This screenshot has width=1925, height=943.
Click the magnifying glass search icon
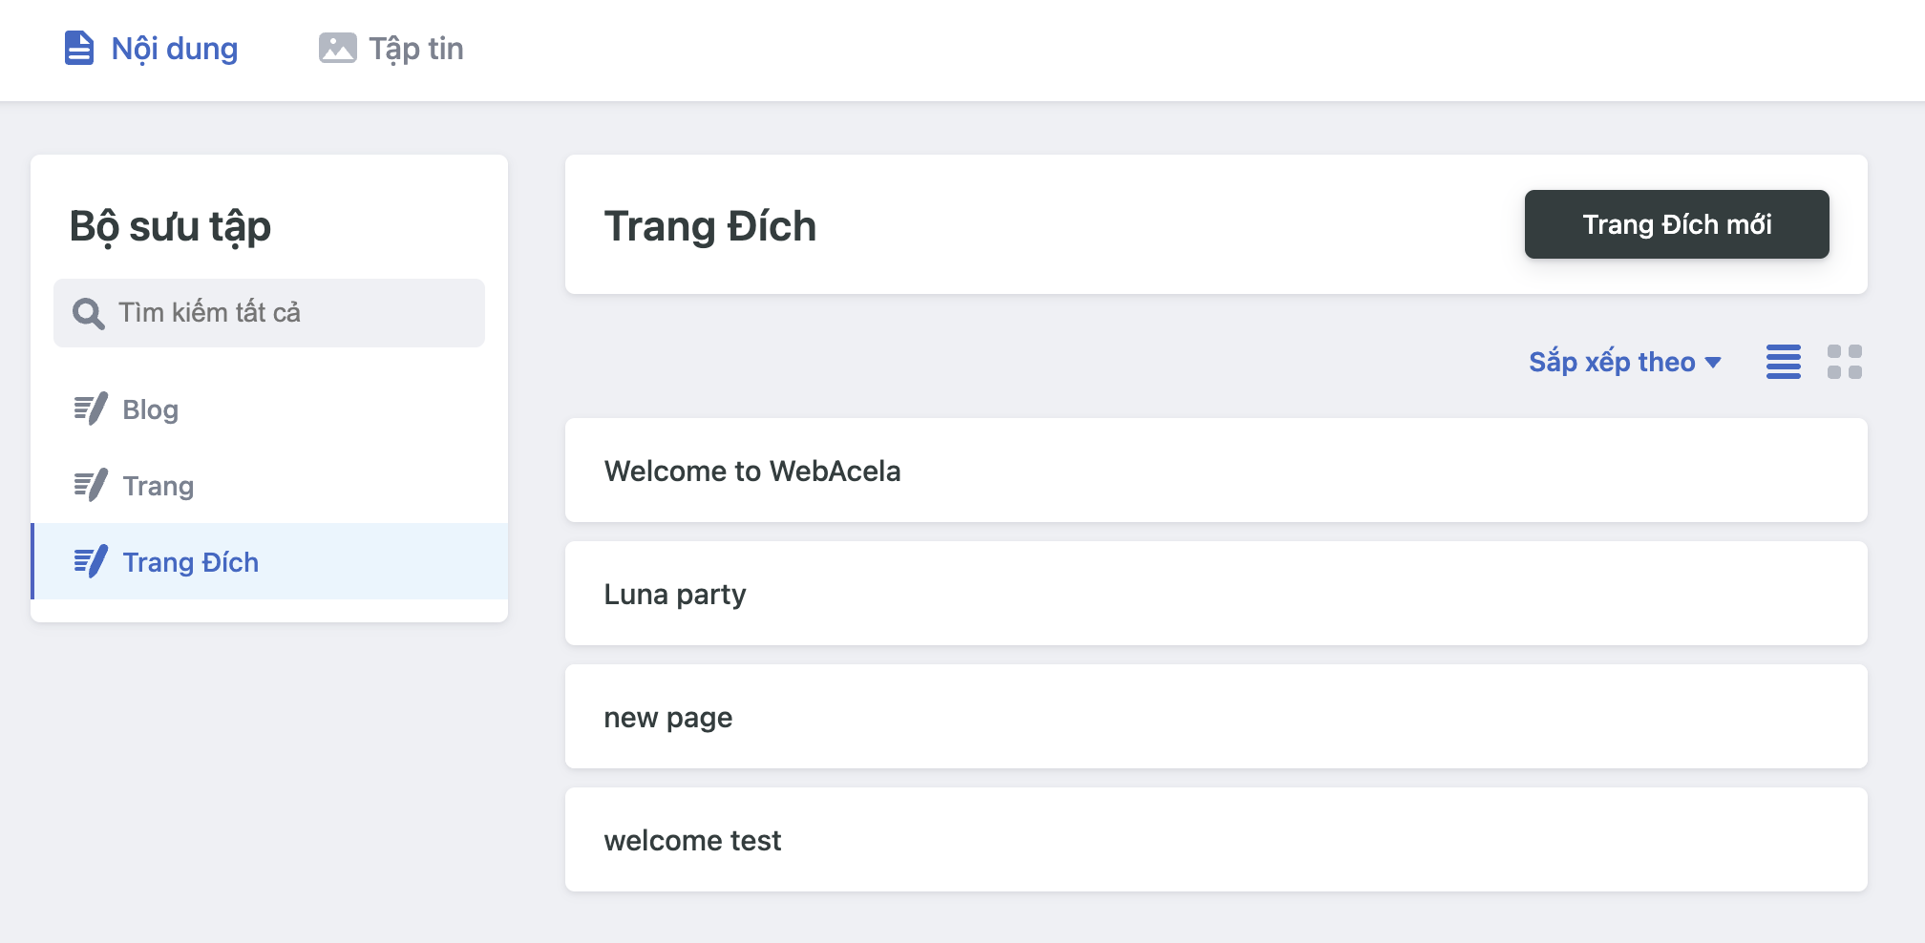pos(87,312)
